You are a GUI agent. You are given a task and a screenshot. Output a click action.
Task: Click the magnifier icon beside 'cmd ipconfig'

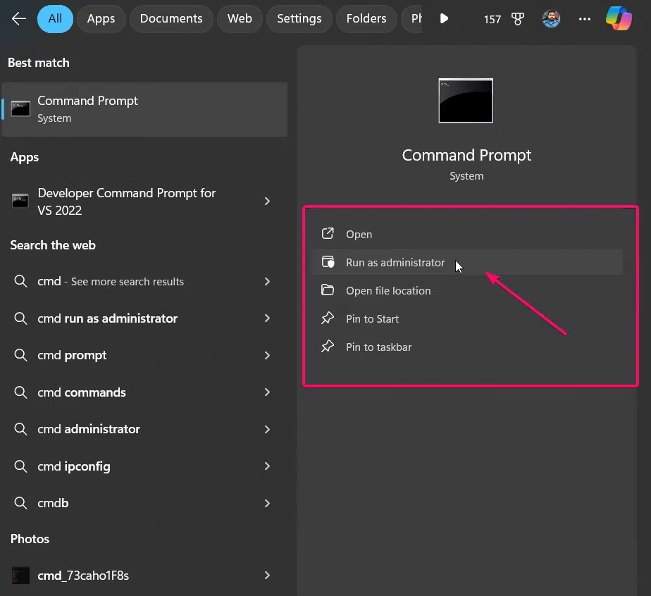click(x=20, y=466)
